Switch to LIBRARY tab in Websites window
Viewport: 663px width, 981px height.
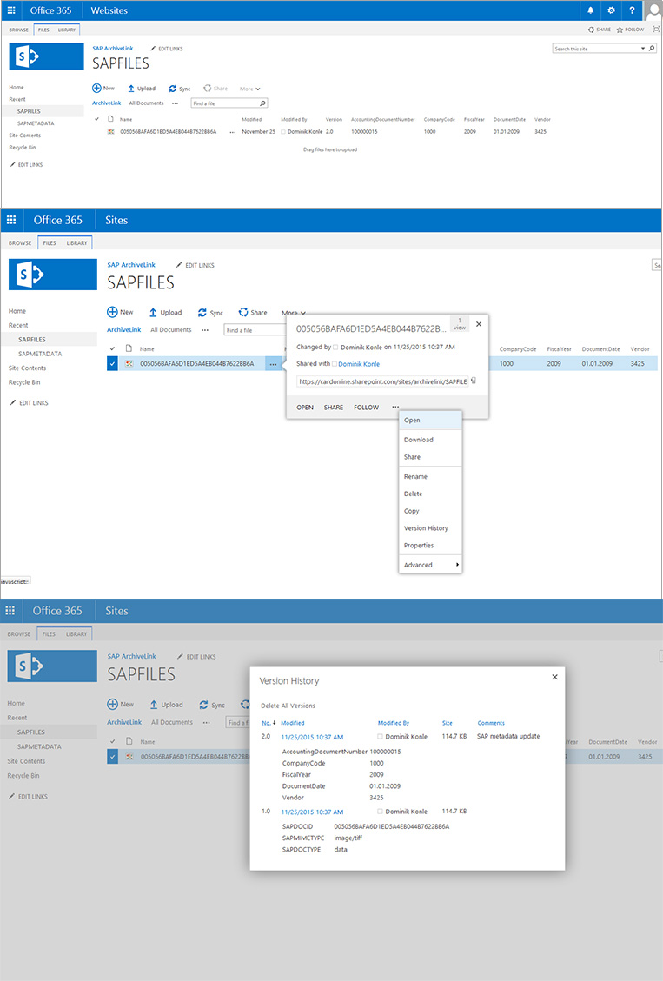[66, 30]
